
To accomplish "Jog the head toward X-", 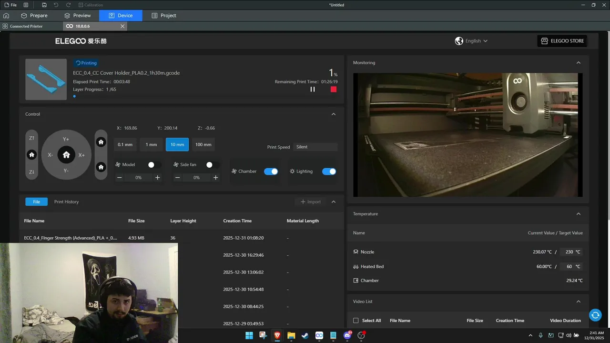I will (x=51, y=155).
